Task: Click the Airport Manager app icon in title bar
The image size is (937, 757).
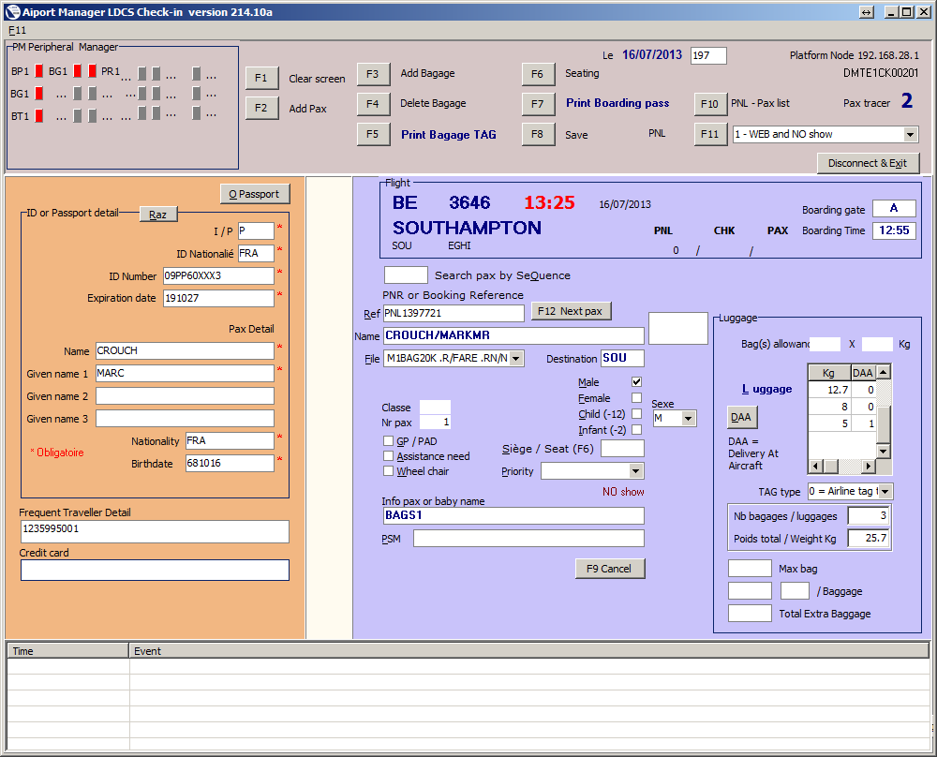Action: click(11, 12)
